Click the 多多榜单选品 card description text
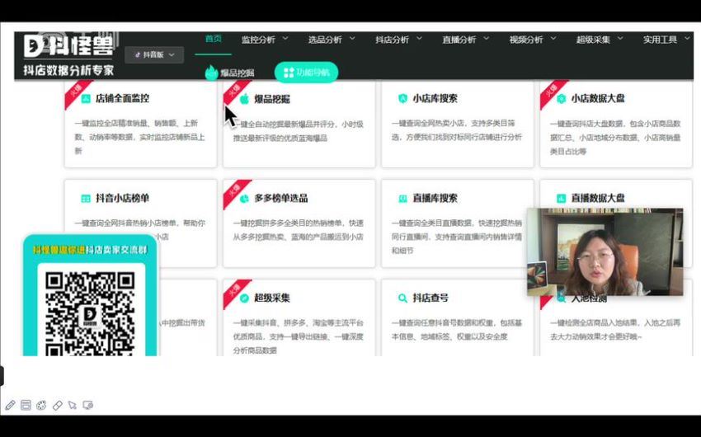This screenshot has height=437, width=701. pos(299,230)
